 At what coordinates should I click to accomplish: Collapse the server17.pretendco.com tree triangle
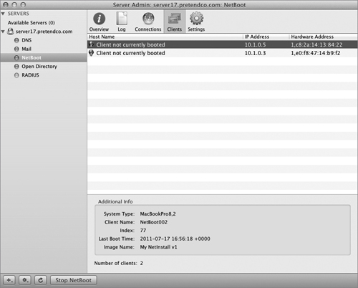(3, 32)
